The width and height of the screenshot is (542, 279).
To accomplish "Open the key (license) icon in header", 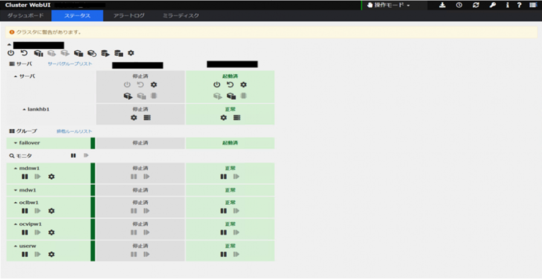I will pos(492,5).
